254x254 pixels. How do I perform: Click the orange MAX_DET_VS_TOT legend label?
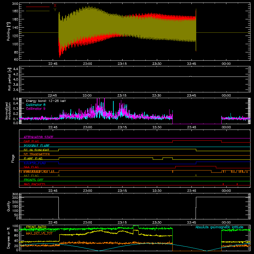[39, 233]
